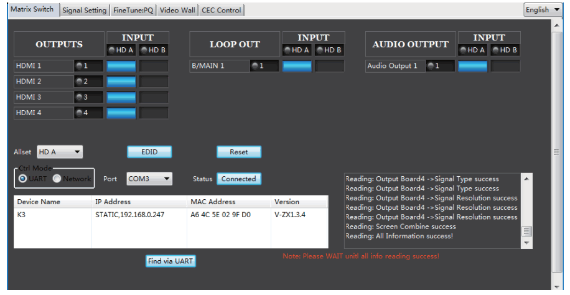Click HD B header under AUDIO OUTPUT input

[505, 50]
